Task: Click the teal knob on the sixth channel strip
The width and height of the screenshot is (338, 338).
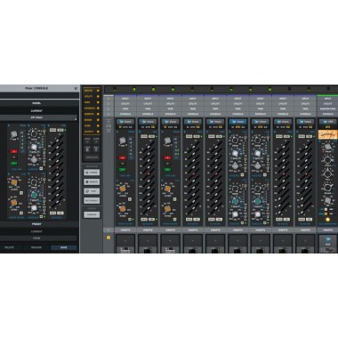Action: pyautogui.click(x=235, y=201)
